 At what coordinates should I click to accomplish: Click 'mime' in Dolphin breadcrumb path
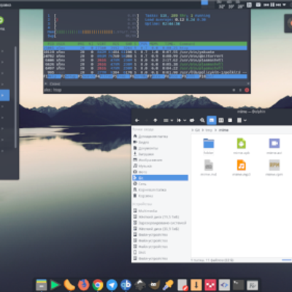(223, 130)
